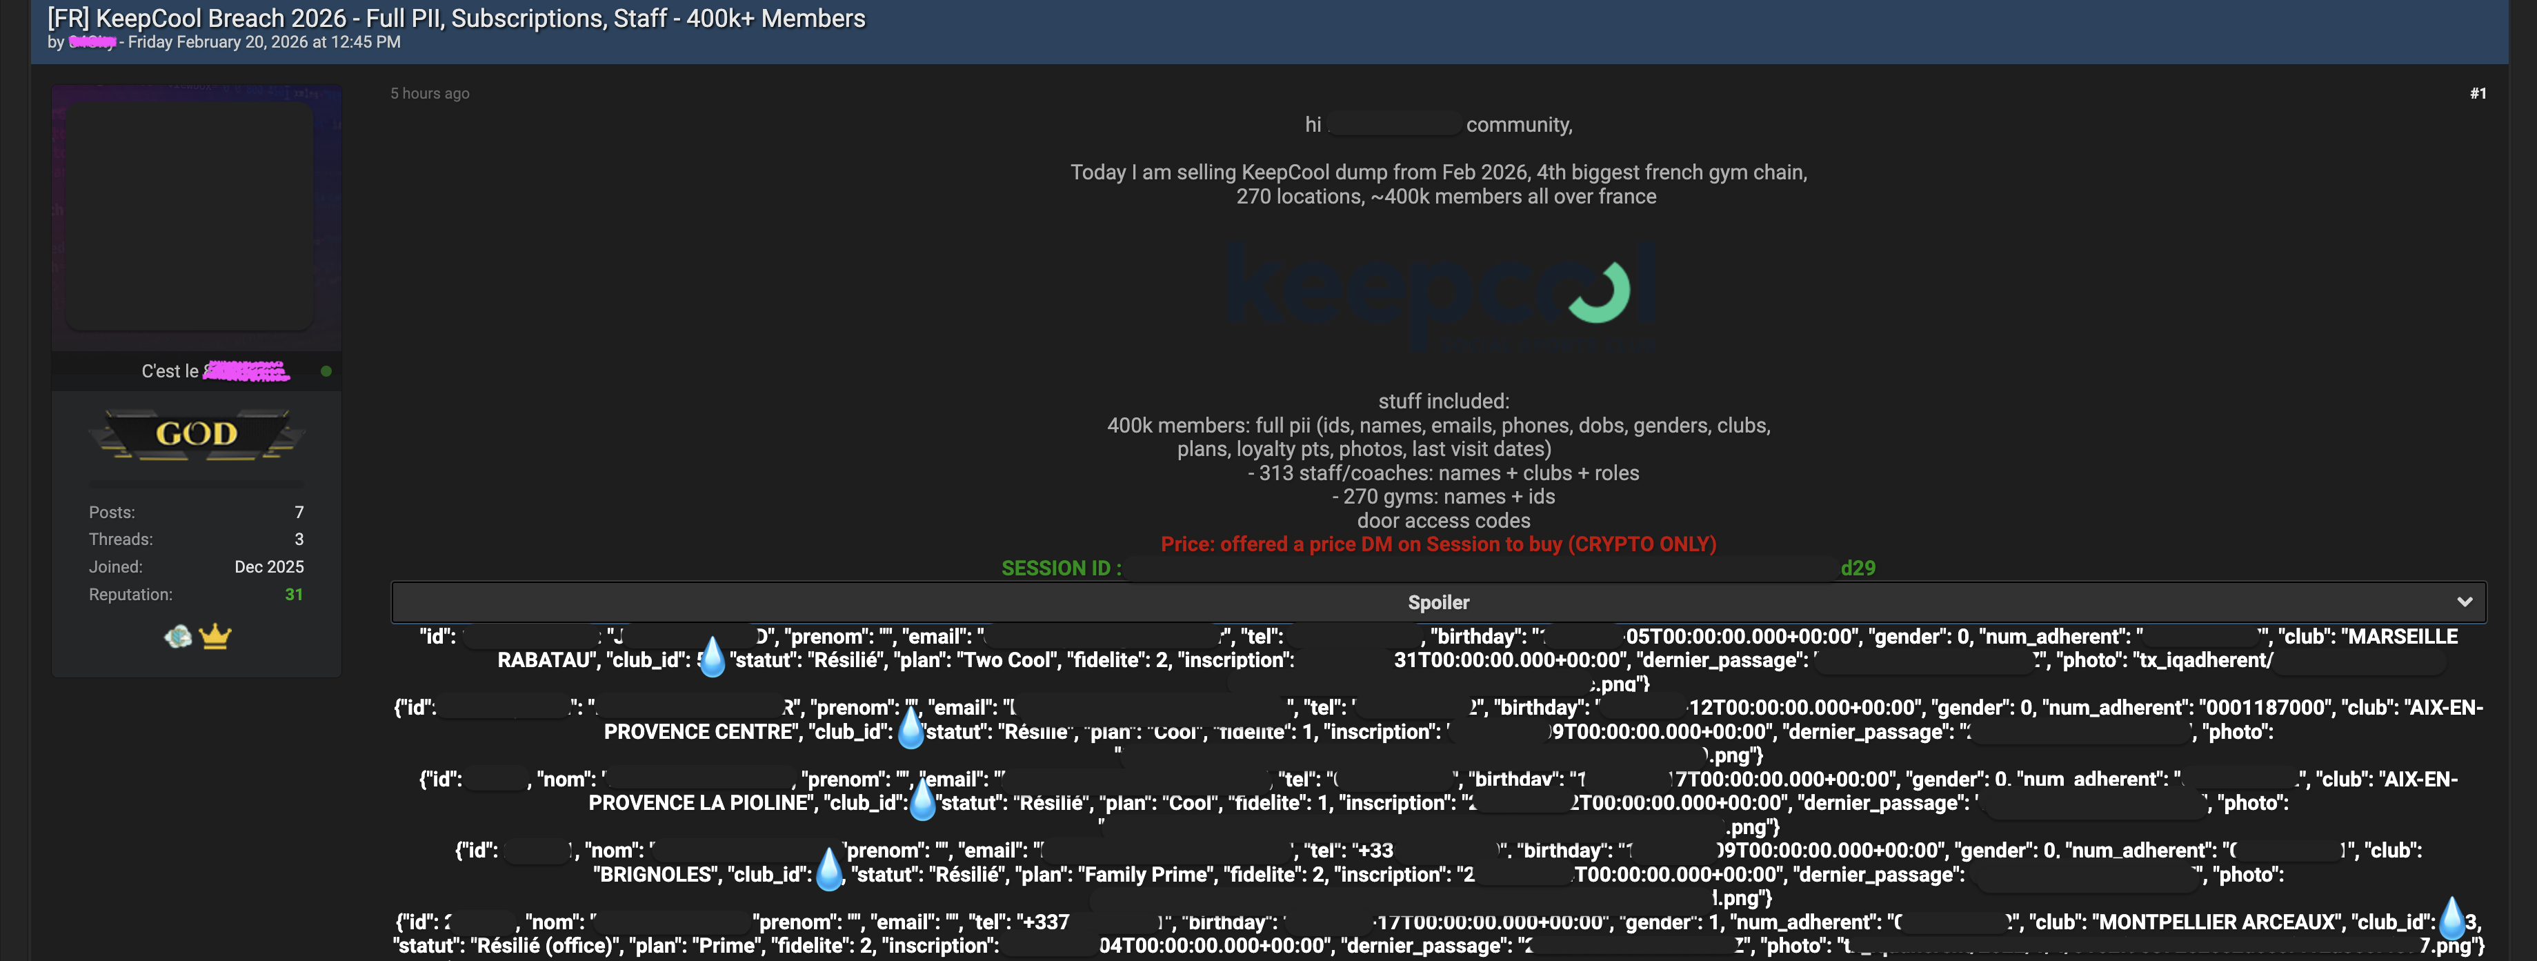The height and width of the screenshot is (961, 2537).
Task: Click the 5 hours ago timestamp
Action: click(430, 94)
